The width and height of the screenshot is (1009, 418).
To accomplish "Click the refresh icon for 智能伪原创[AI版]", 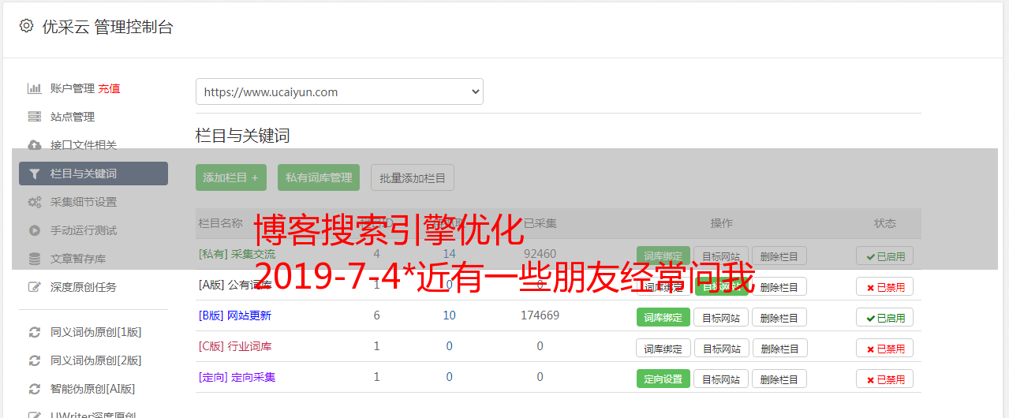I will click(34, 389).
